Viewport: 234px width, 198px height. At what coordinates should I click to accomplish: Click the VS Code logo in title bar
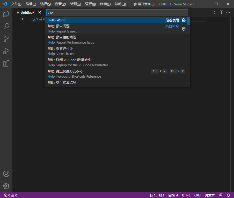click(x=5, y=4)
